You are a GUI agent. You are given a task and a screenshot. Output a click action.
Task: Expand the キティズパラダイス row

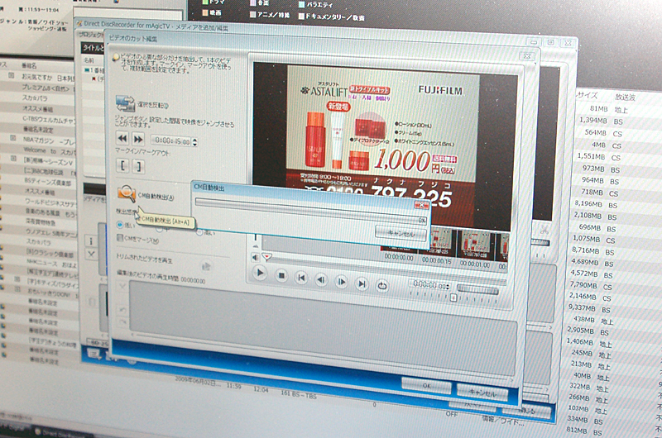17,279
